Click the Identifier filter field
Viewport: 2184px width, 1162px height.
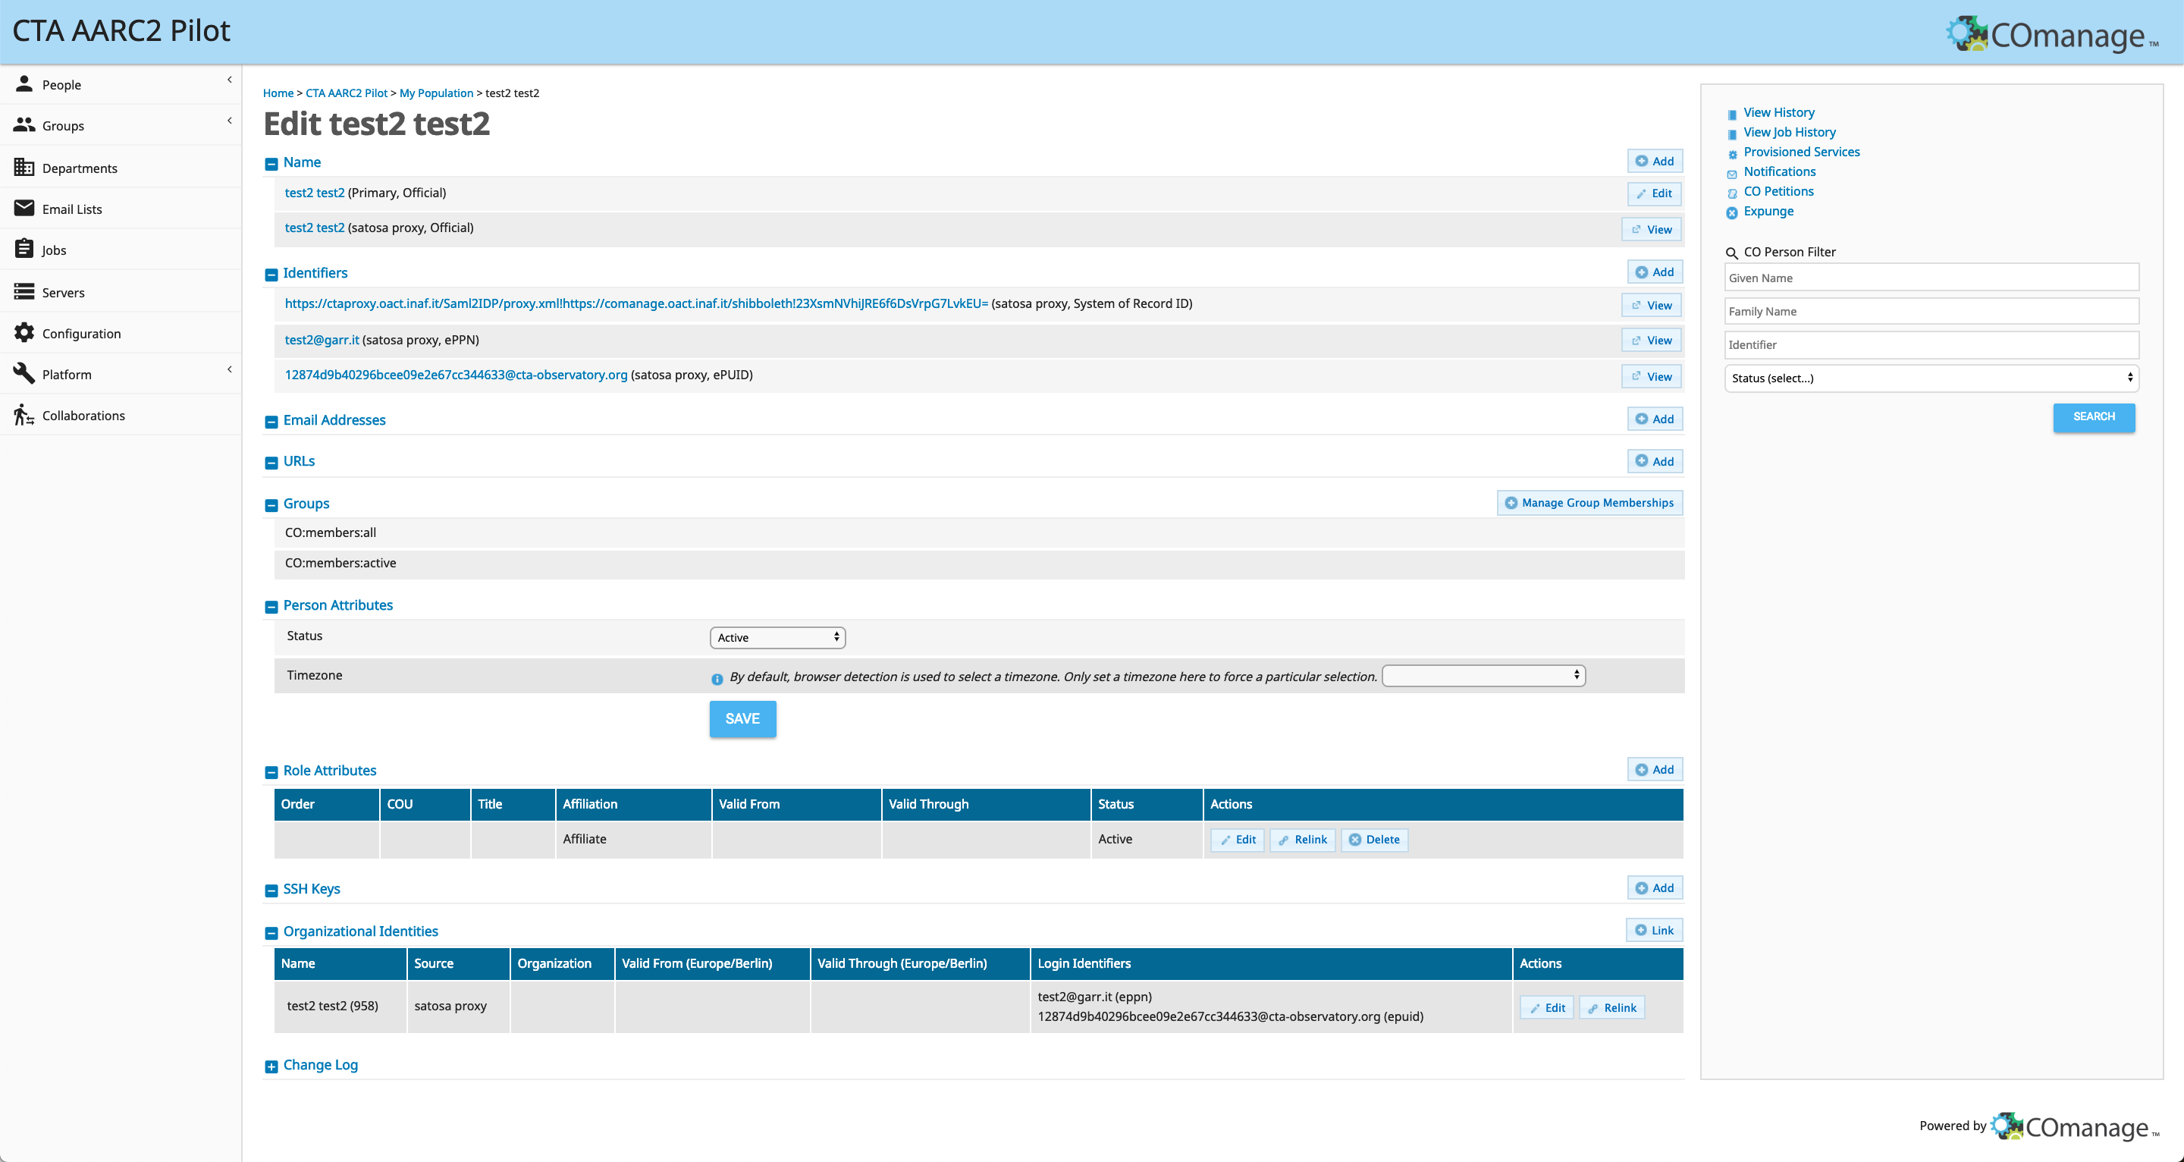tap(1931, 345)
